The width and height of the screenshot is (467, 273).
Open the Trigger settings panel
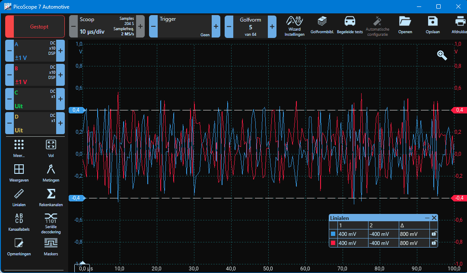coord(184,27)
